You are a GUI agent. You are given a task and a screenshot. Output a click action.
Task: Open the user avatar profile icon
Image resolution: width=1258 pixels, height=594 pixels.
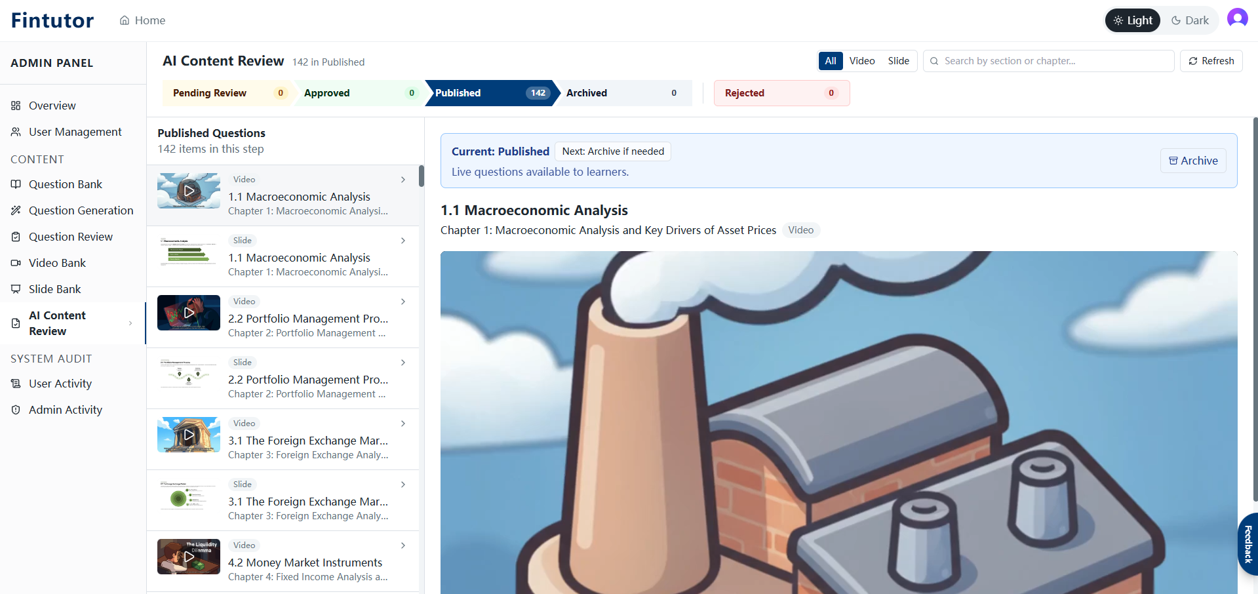click(1237, 18)
